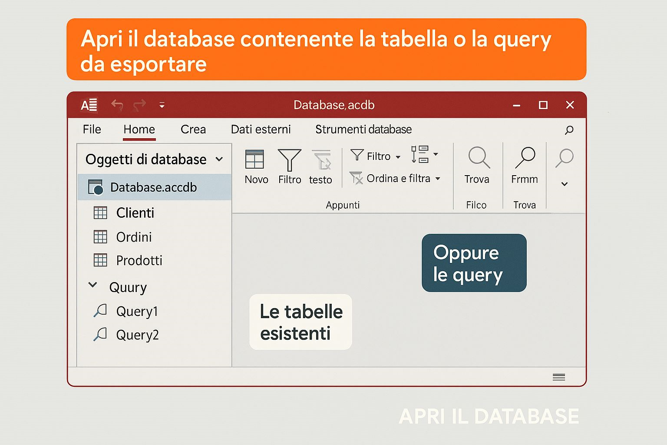Click the status bar view lines icon
667x445 pixels.
coord(558,377)
